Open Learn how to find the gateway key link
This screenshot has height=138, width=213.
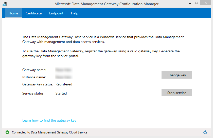click(49, 120)
